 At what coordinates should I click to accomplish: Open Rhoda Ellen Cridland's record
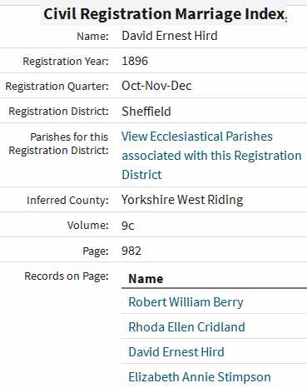pos(186,327)
